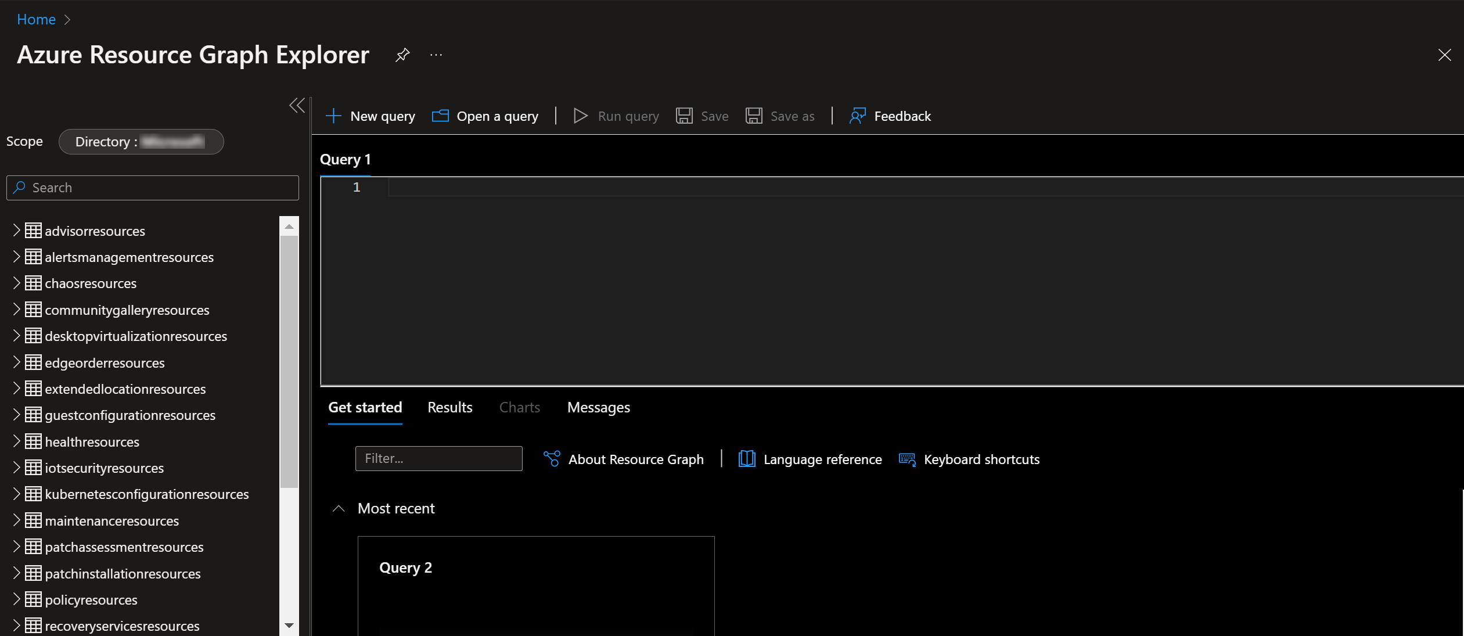The height and width of the screenshot is (636, 1464).
Task: Click the Home breadcrumb link
Action: coord(37,19)
